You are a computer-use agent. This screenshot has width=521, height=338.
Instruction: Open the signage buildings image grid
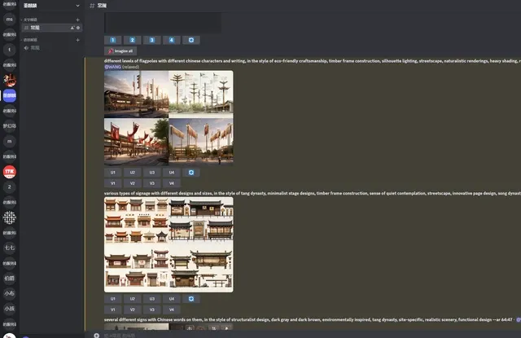(169, 244)
